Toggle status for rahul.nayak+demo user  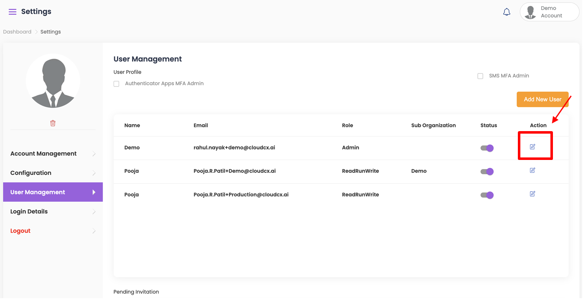(487, 148)
